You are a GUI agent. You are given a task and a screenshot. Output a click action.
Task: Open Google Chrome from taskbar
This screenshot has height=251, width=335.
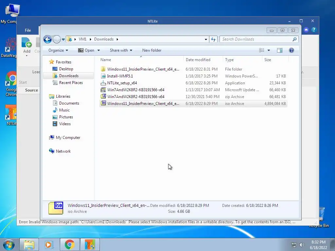pyautogui.click(x=69, y=244)
